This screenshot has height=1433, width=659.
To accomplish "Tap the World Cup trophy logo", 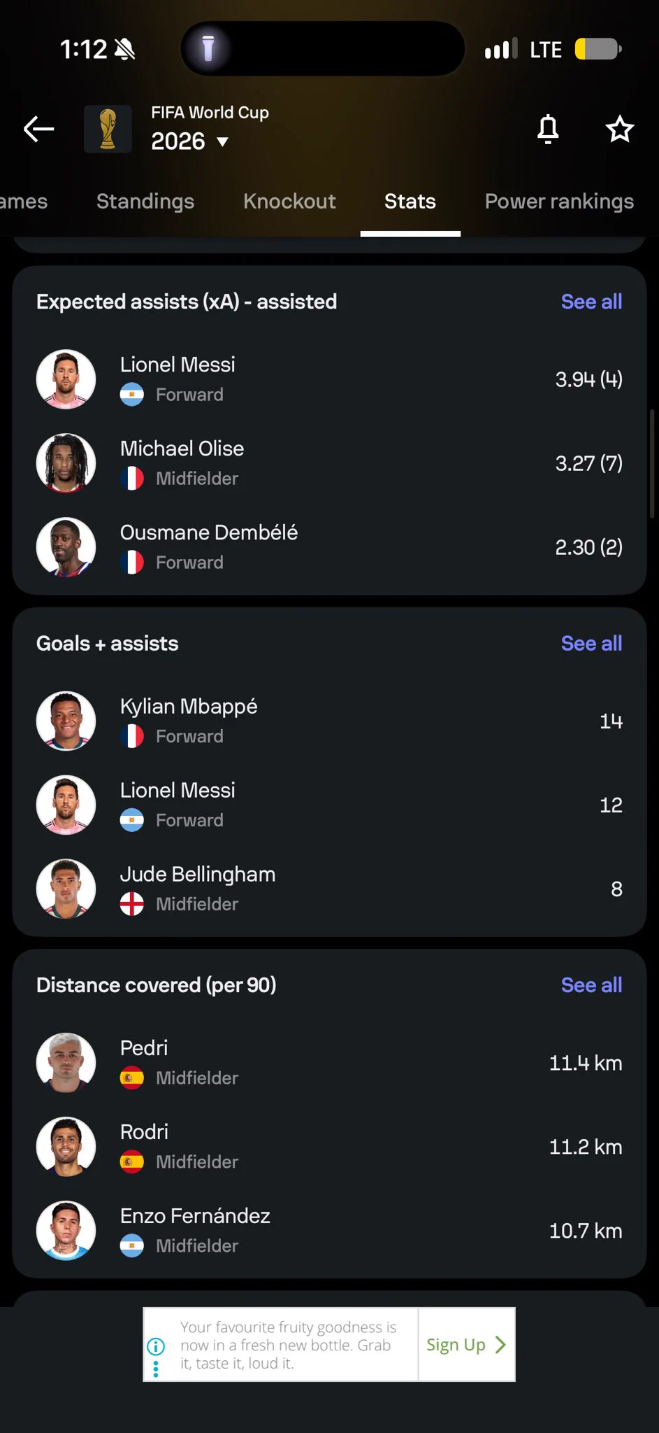I will point(108,129).
